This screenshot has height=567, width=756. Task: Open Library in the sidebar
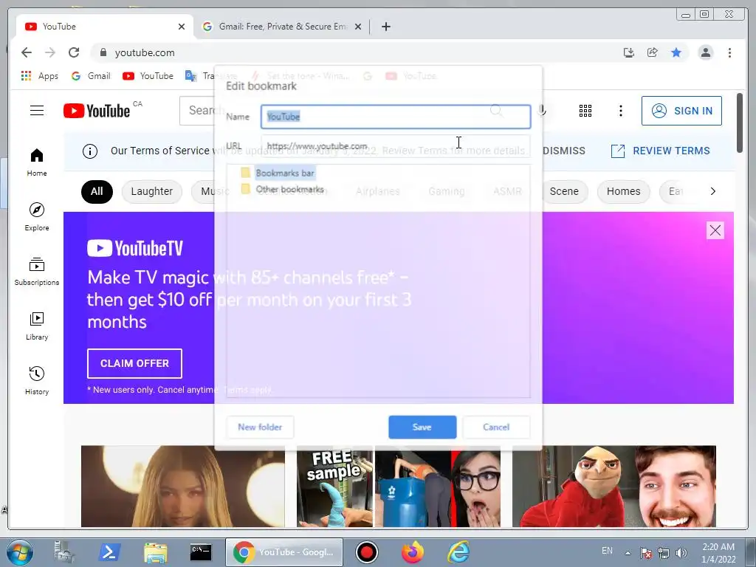click(37, 326)
